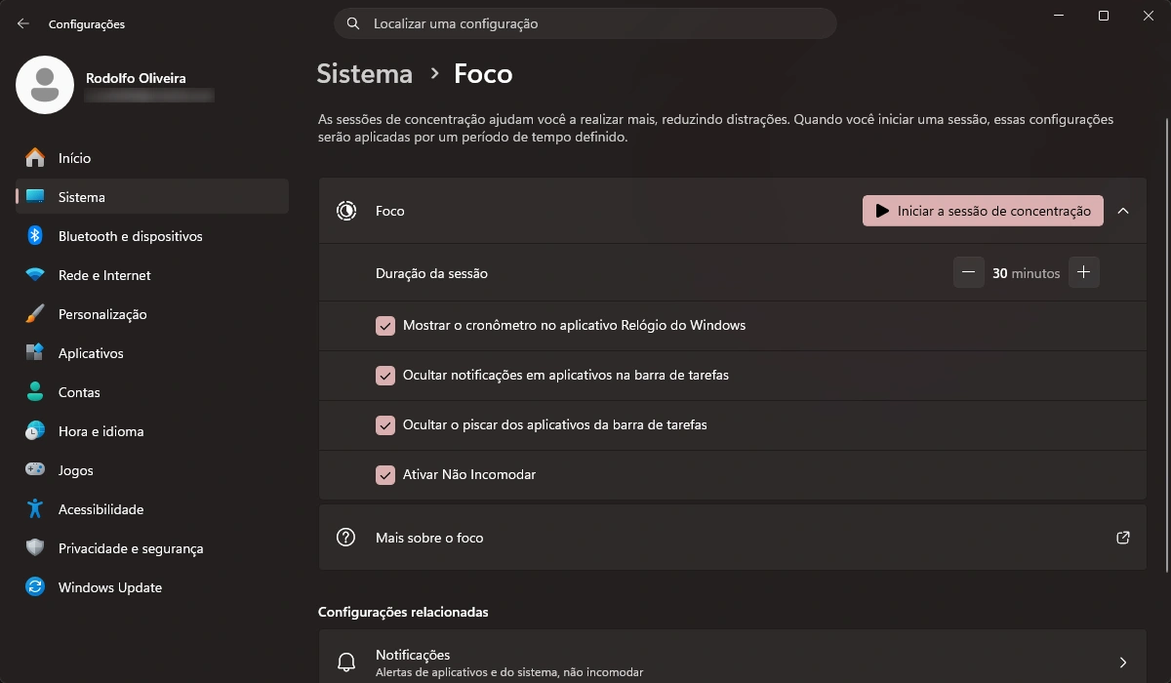Select Hora e idioma settings

click(100, 431)
